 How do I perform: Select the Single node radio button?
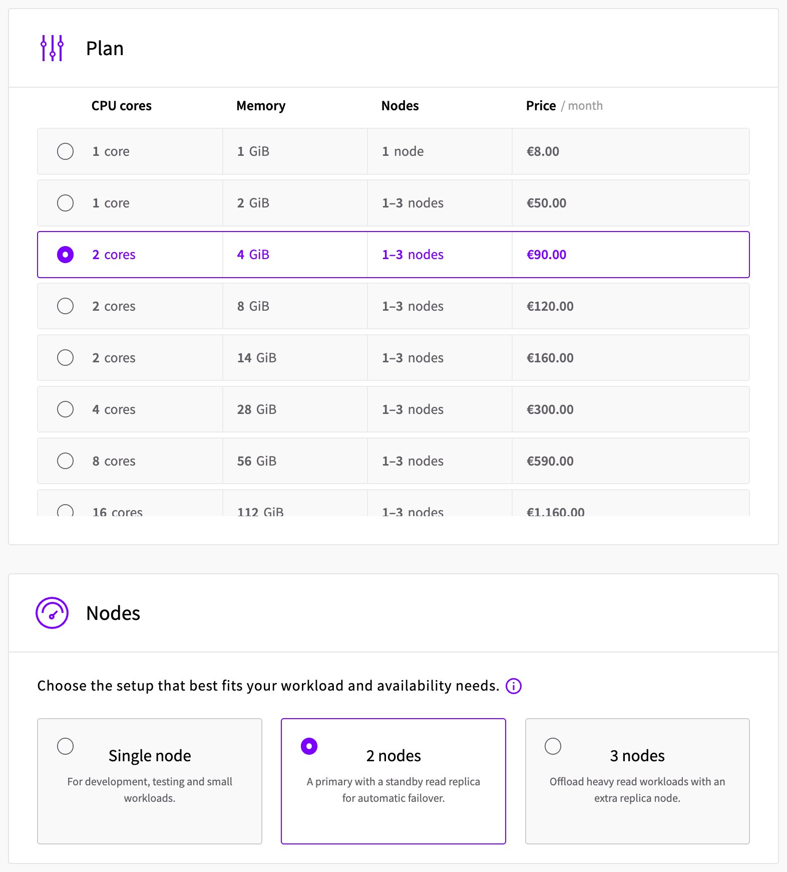(65, 746)
